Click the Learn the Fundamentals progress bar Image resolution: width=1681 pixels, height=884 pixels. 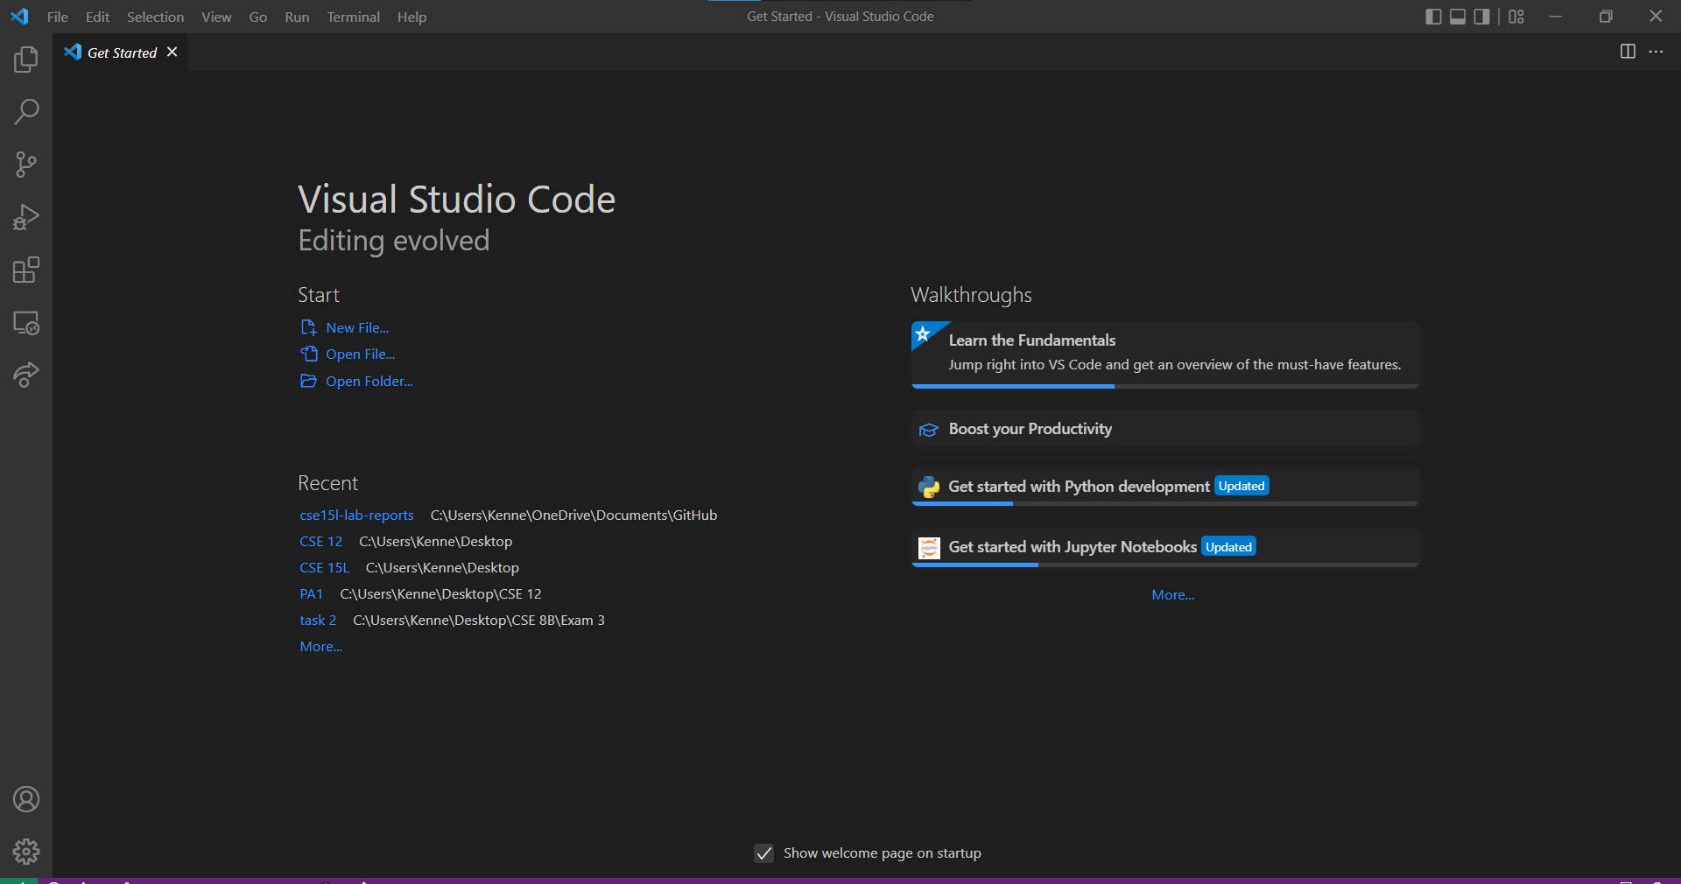[x=1164, y=386]
